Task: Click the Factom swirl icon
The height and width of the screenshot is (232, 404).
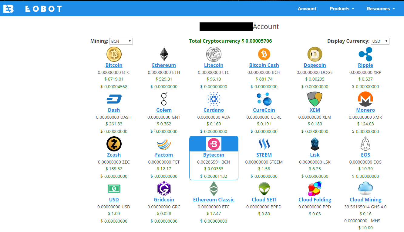Action: click(164, 144)
